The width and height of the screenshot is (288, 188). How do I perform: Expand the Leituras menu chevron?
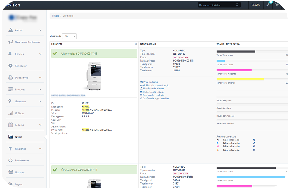pyautogui.click(x=40, y=125)
